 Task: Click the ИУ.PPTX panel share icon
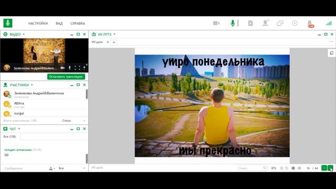tap(94, 34)
